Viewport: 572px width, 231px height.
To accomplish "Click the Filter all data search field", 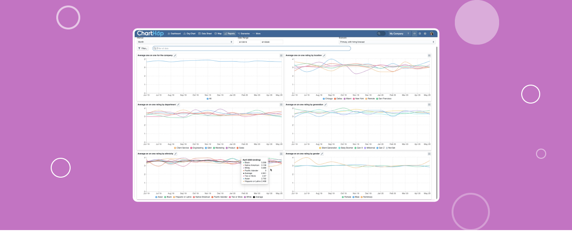I will pyautogui.click(x=251, y=48).
